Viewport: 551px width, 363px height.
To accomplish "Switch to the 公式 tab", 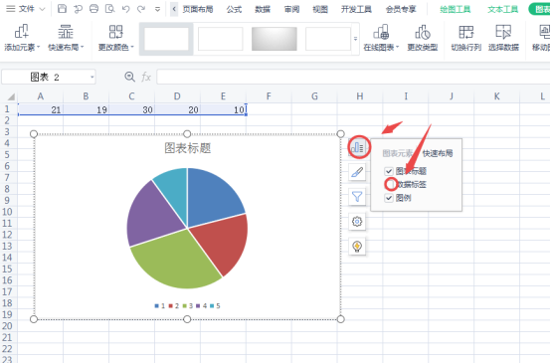I will coord(234,9).
